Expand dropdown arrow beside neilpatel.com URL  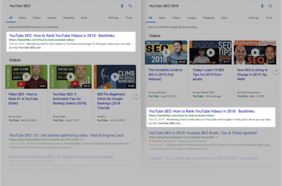coord(54,161)
